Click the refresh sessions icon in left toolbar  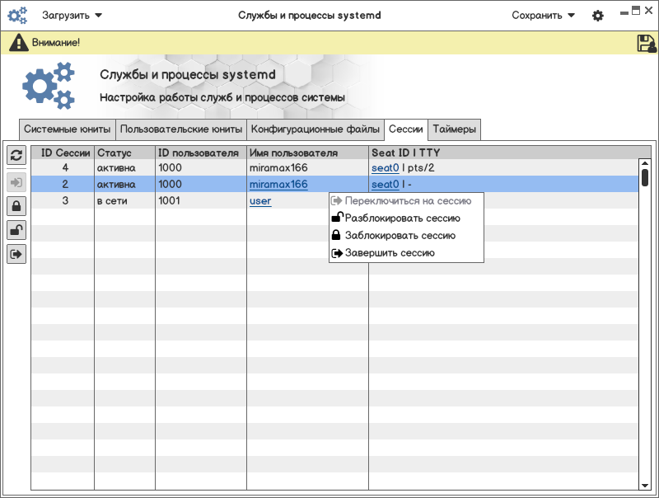click(16, 154)
